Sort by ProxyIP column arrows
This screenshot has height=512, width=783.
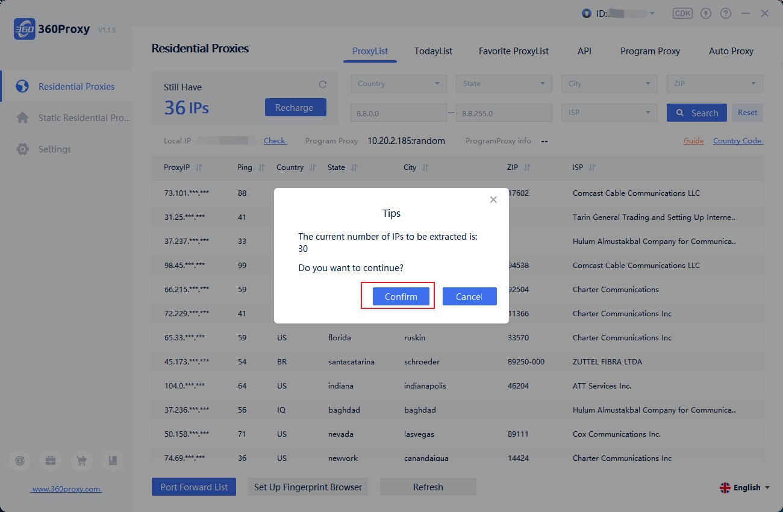(199, 167)
